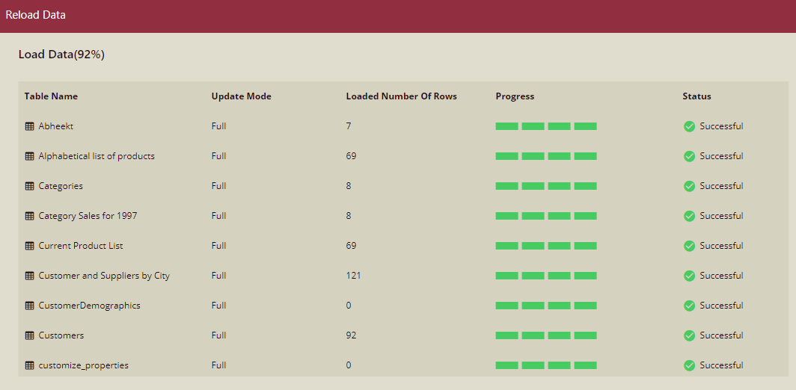Image resolution: width=796 pixels, height=390 pixels.
Task: Click the table icon next to CustomerDemographics
Action: click(x=30, y=306)
